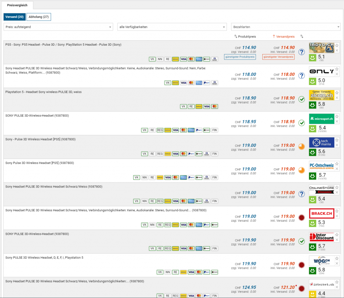Viewport: 344px width, 298px height.
Task: Click green checkmark availability icon for alcom.ch
Action: [x=301, y=99]
